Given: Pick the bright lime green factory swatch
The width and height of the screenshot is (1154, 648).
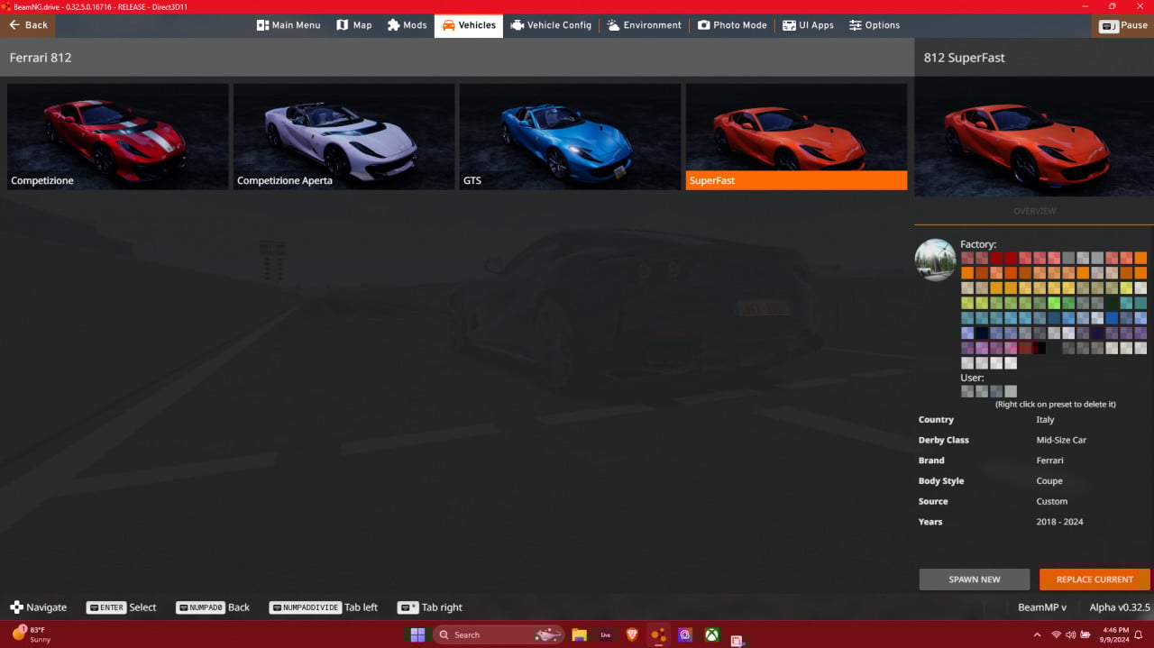Looking at the screenshot, I should tap(1054, 303).
